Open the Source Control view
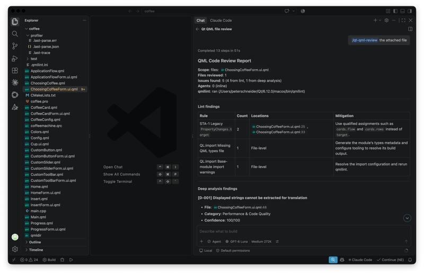Viewport: 424px width, 274px height. click(x=15, y=46)
